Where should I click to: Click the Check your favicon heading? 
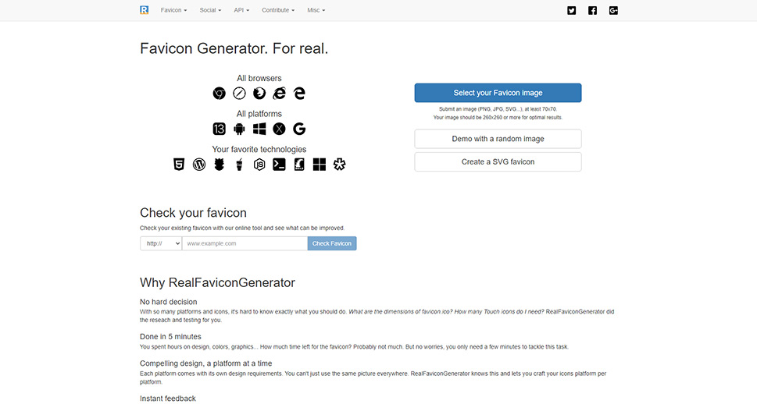[193, 213]
